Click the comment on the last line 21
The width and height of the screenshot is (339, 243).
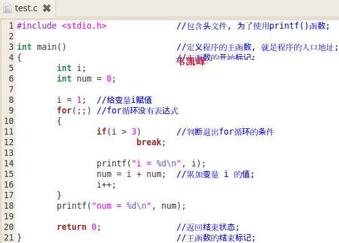coord(216,237)
